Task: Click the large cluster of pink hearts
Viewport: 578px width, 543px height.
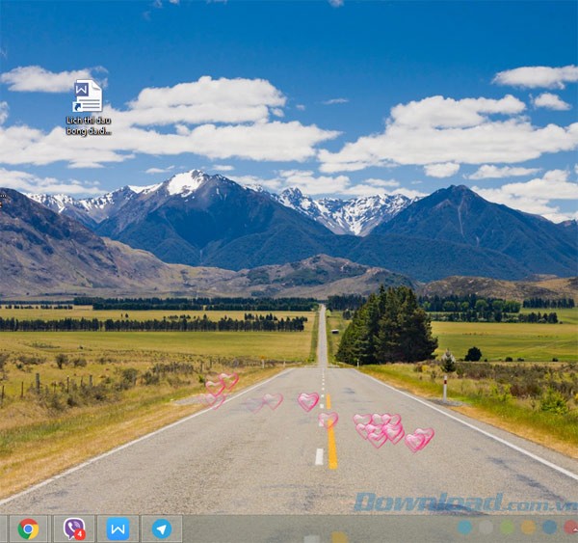Action: pos(381,428)
